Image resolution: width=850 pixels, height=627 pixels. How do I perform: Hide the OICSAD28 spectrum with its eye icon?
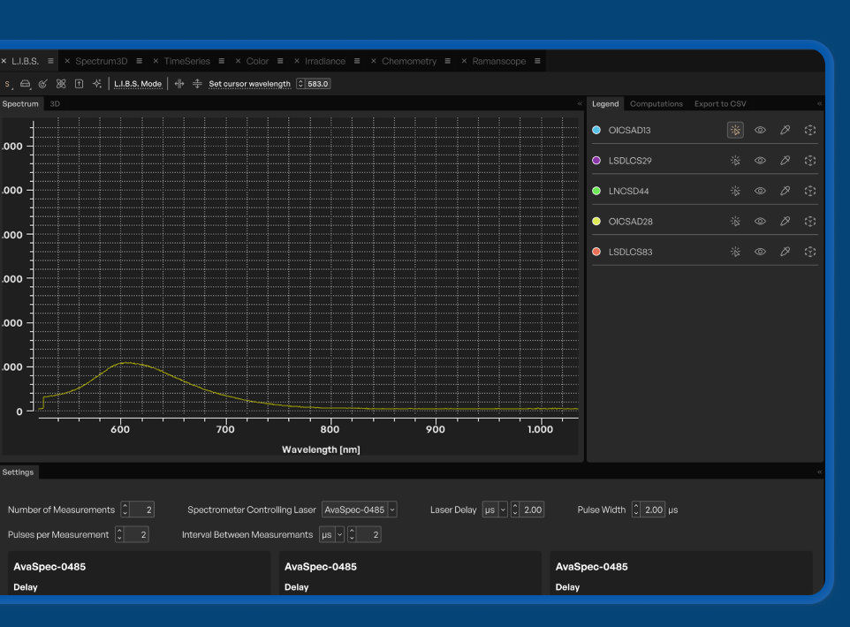coord(760,221)
